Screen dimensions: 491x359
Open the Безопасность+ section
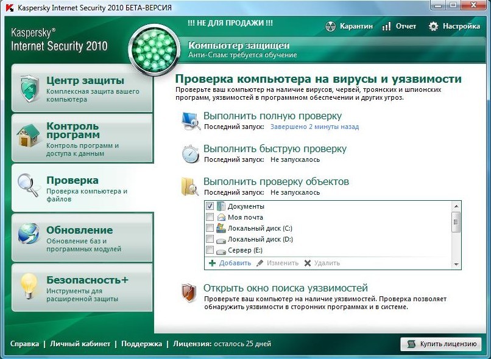coord(82,288)
